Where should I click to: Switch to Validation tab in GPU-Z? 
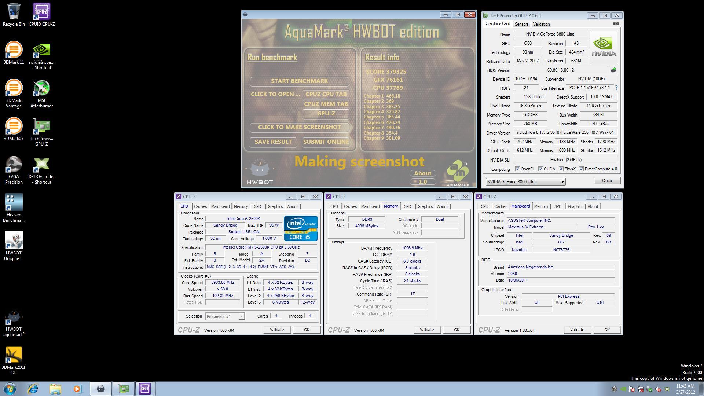tap(541, 24)
